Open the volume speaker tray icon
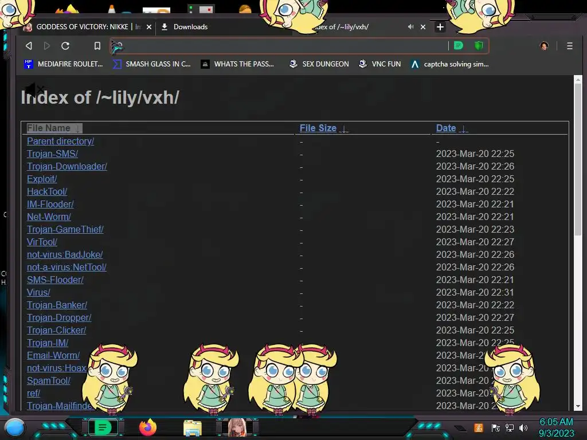Image resolution: width=587 pixels, height=440 pixels. (x=523, y=427)
